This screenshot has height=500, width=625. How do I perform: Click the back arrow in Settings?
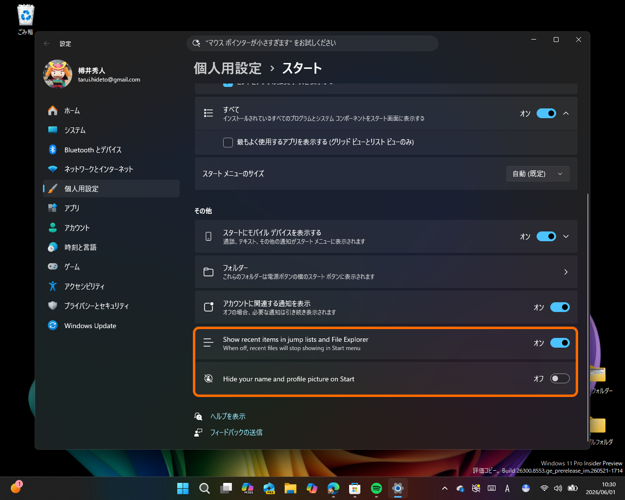pyautogui.click(x=47, y=43)
